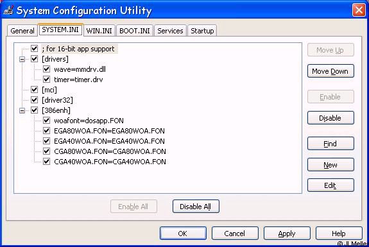The height and width of the screenshot is (247, 369).
Task: Select the woafont=dosapp.FON entry text
Action: (x=89, y=121)
